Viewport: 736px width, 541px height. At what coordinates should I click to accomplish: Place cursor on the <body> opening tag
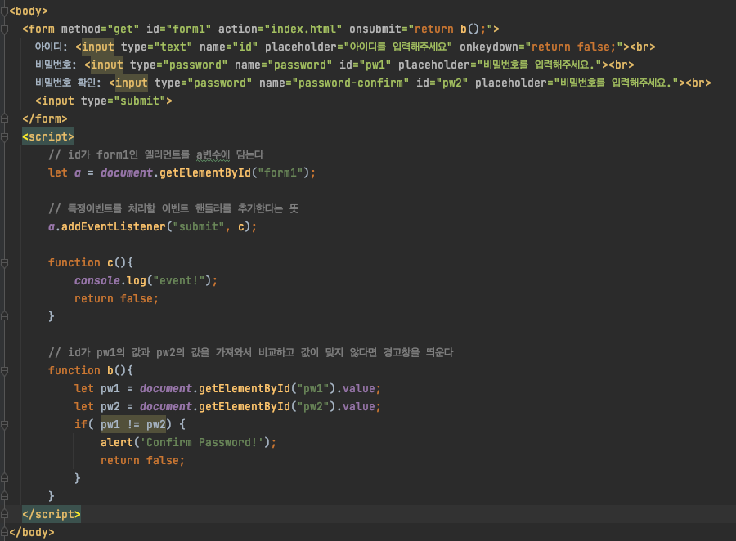pos(28,11)
